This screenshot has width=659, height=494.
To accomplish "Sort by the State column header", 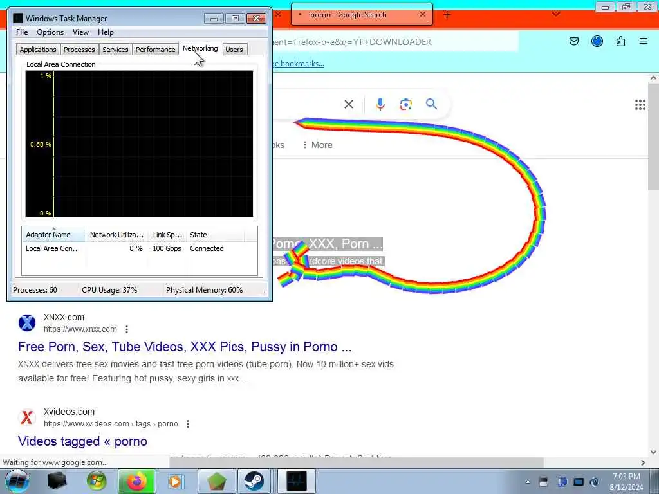I will pyautogui.click(x=215, y=235).
